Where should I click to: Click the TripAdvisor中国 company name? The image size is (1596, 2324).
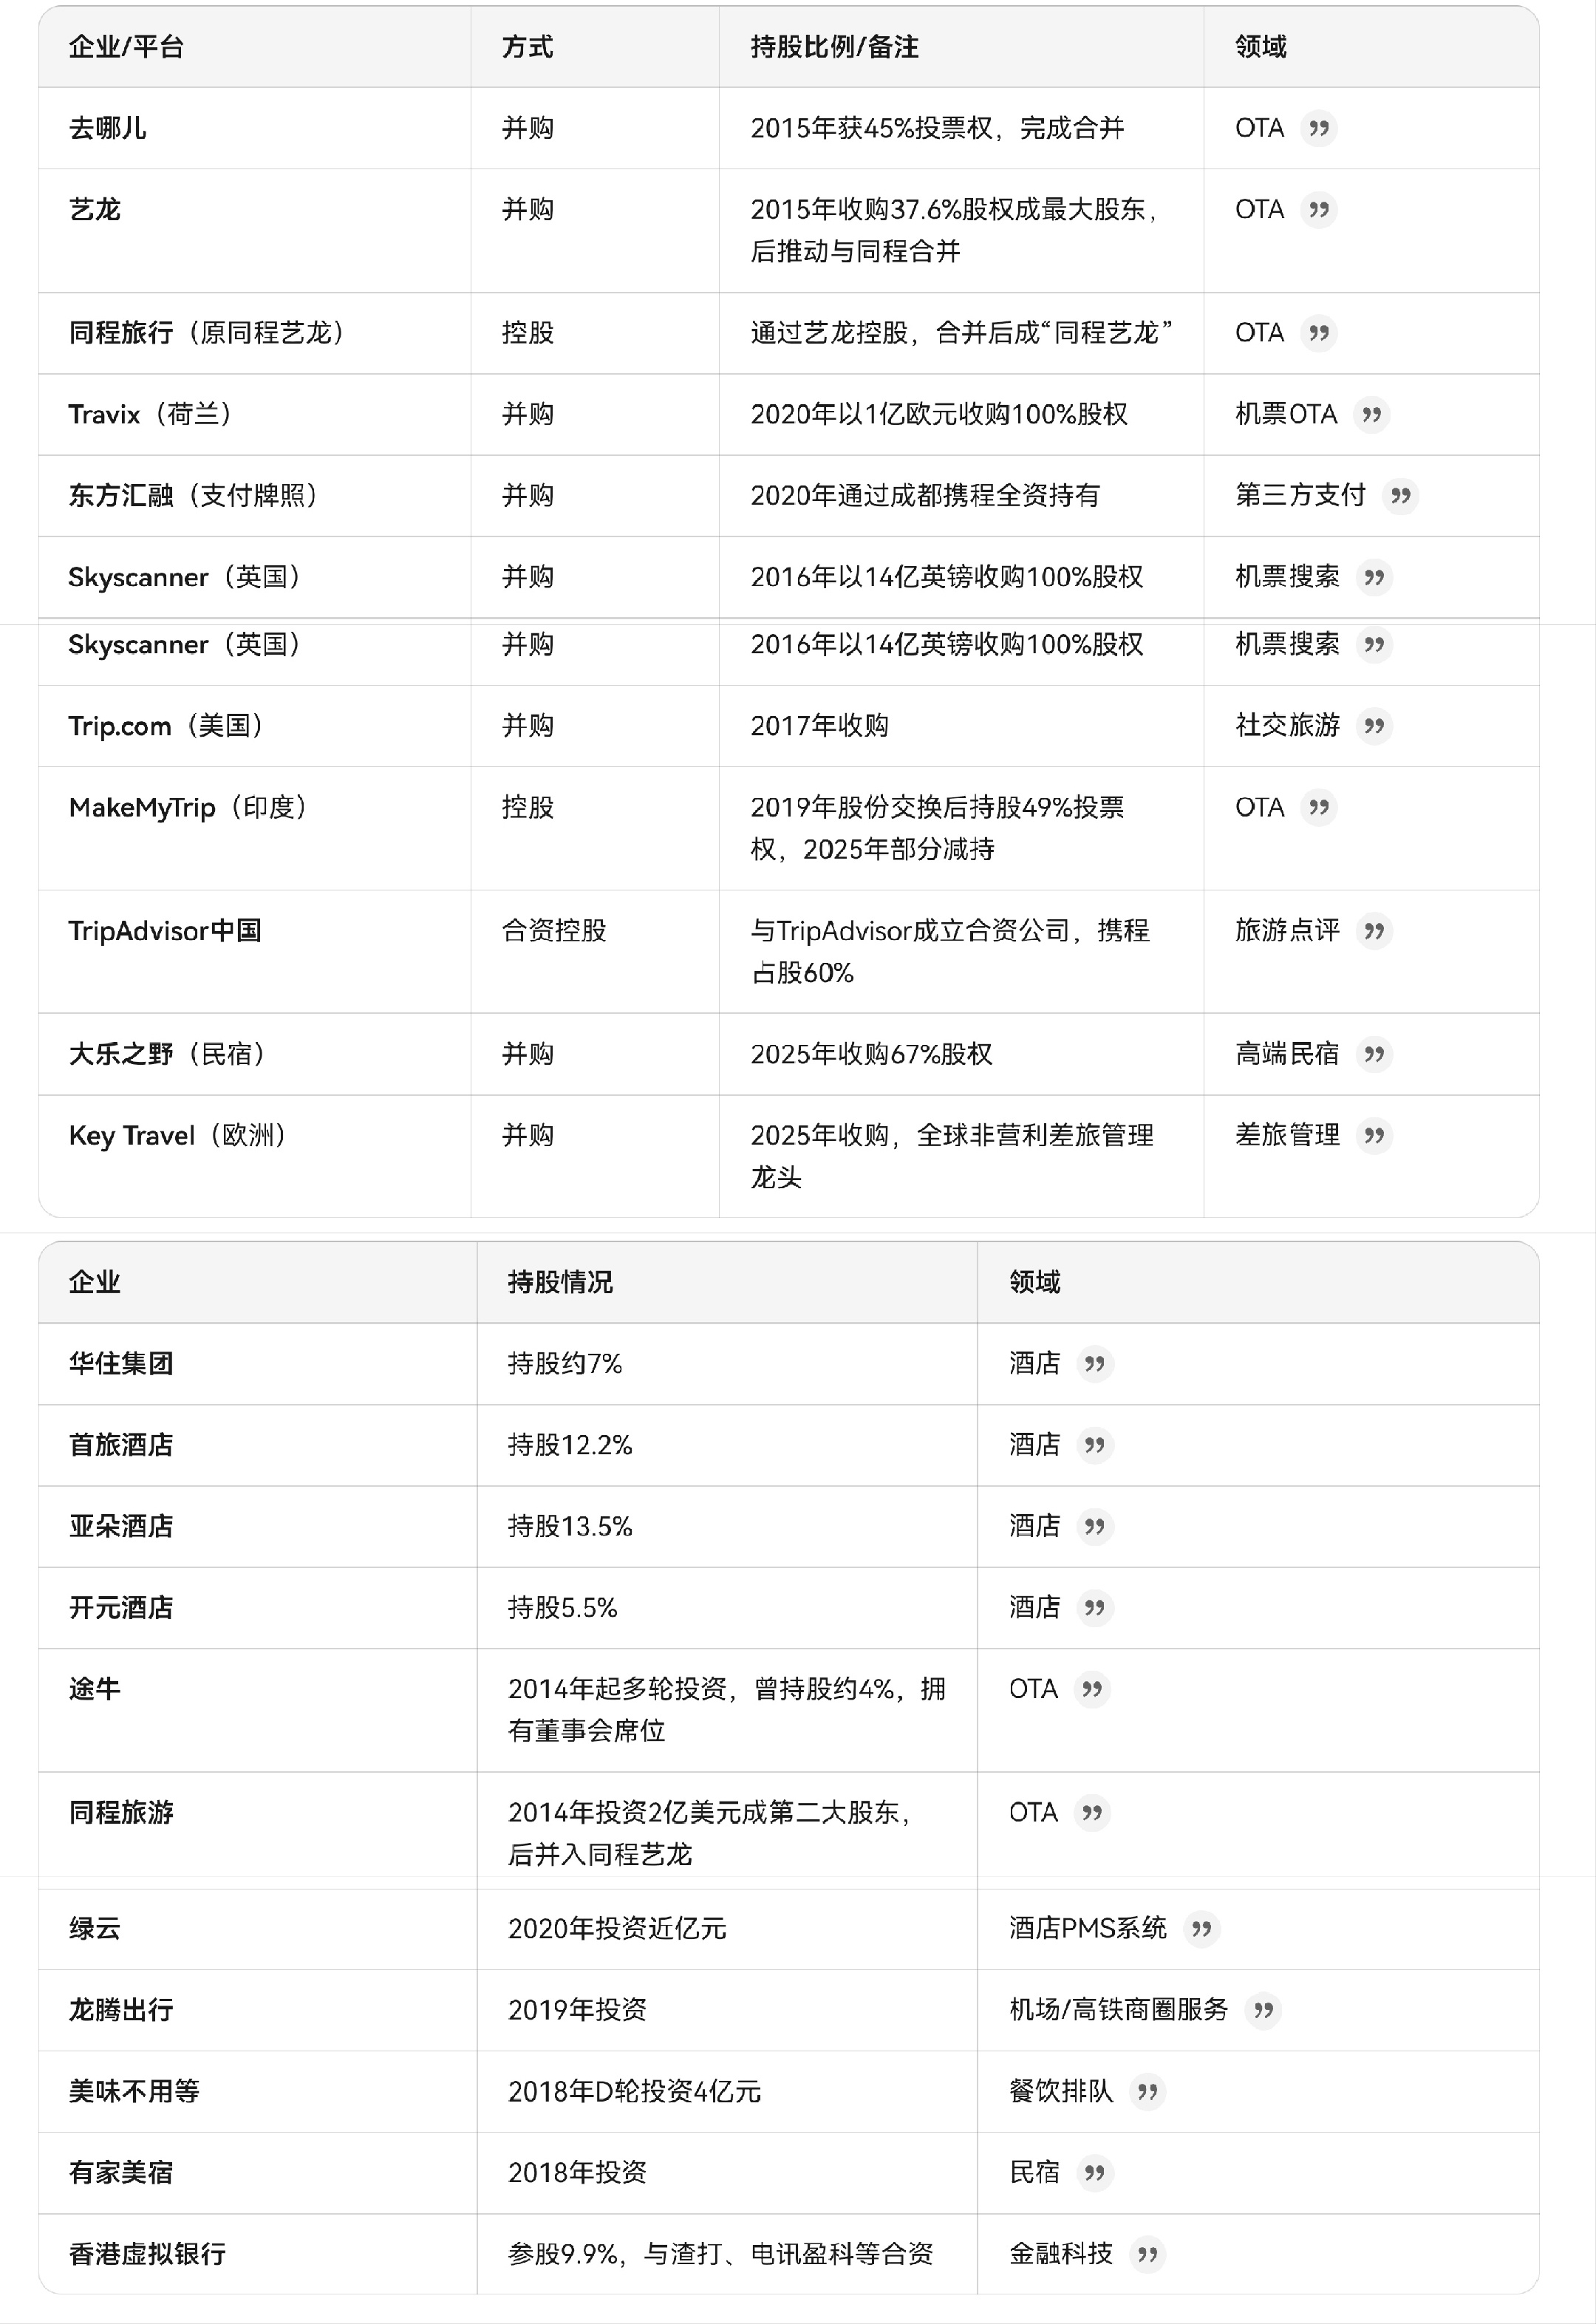click(x=165, y=931)
